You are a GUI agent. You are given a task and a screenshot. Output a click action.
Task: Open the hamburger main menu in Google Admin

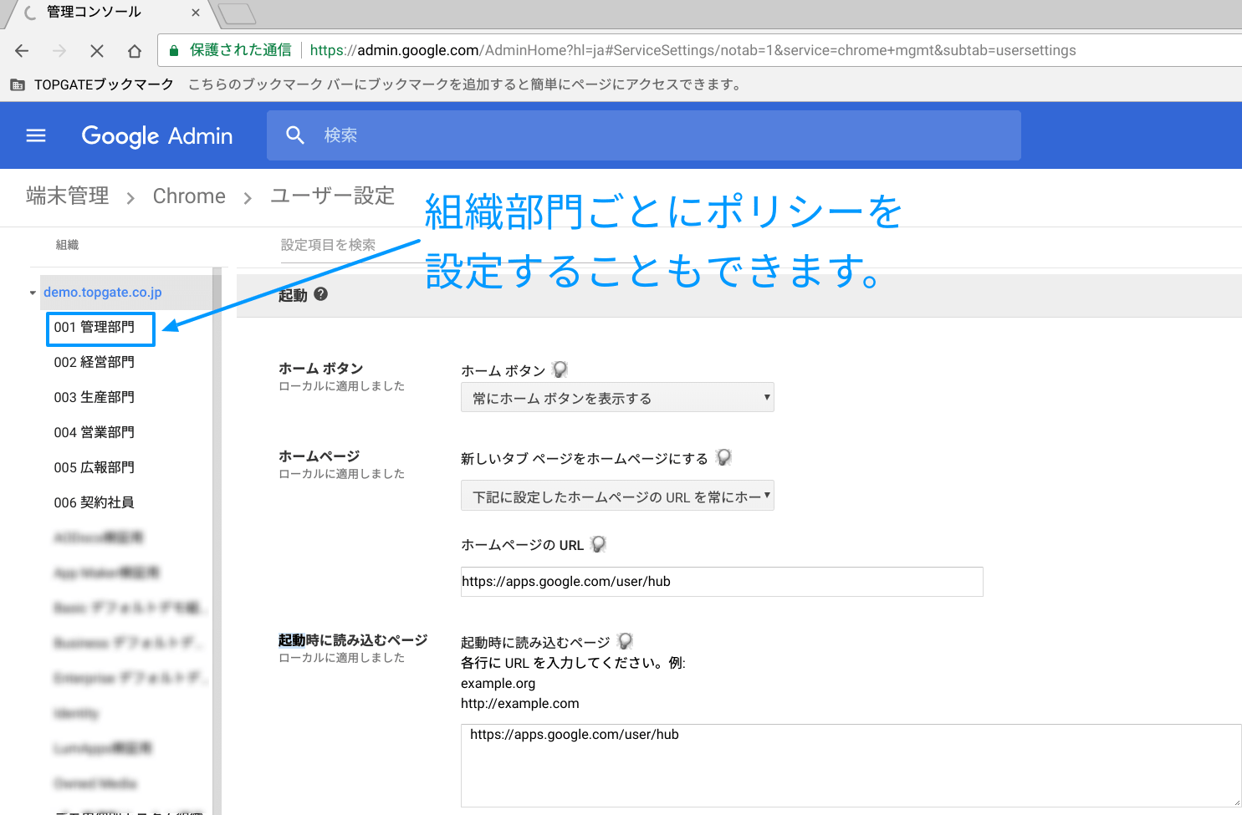click(36, 135)
